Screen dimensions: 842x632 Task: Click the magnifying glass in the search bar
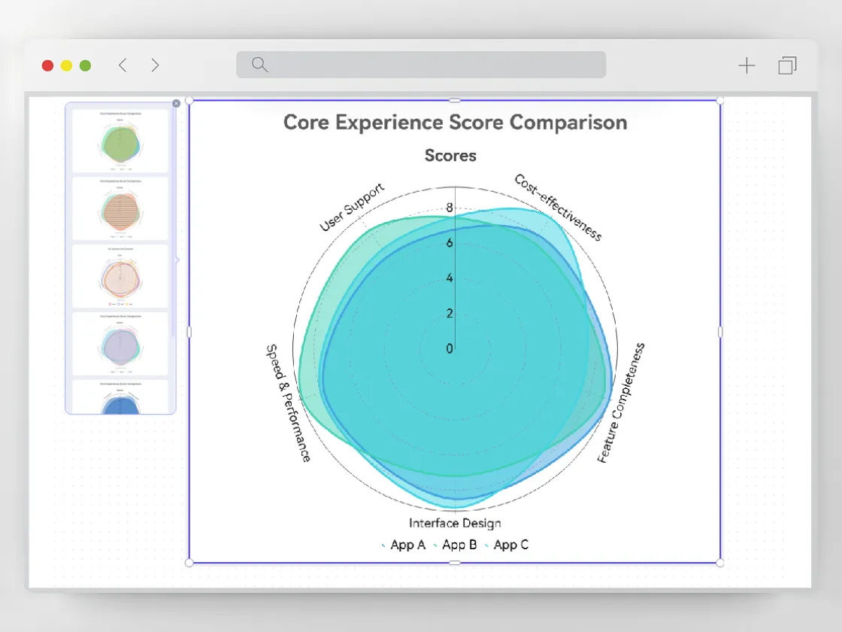click(259, 65)
